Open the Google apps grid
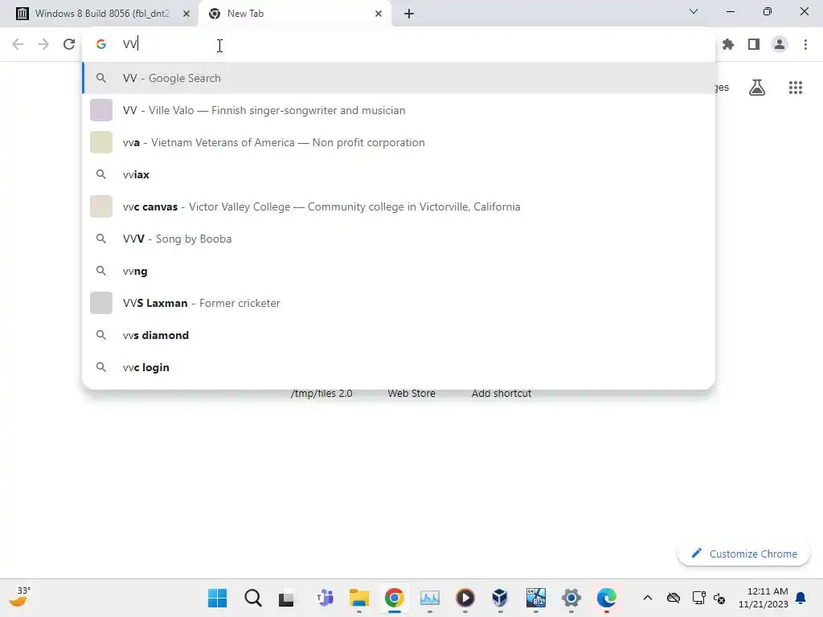The width and height of the screenshot is (823, 617). (796, 88)
